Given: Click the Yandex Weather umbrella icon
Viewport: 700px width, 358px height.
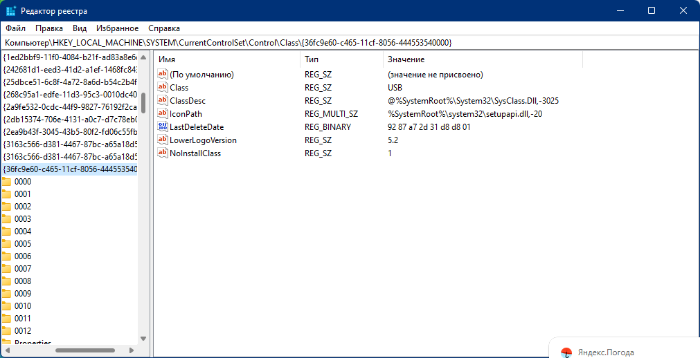Looking at the screenshot, I should [566, 352].
